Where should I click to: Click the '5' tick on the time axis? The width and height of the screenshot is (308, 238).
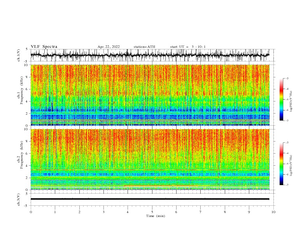pos(152,212)
